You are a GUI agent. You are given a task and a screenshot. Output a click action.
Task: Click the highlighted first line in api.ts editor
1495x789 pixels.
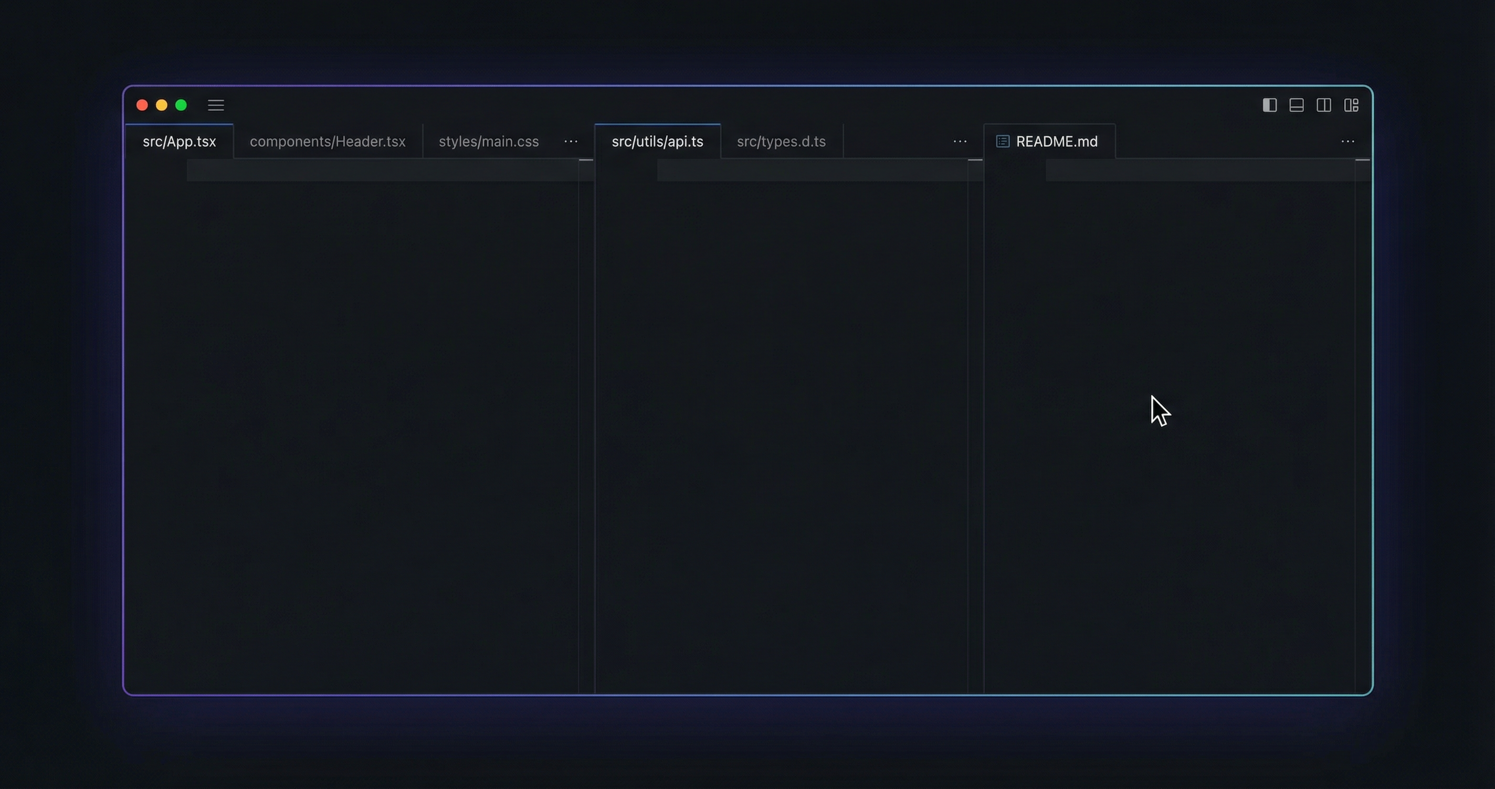pos(813,171)
